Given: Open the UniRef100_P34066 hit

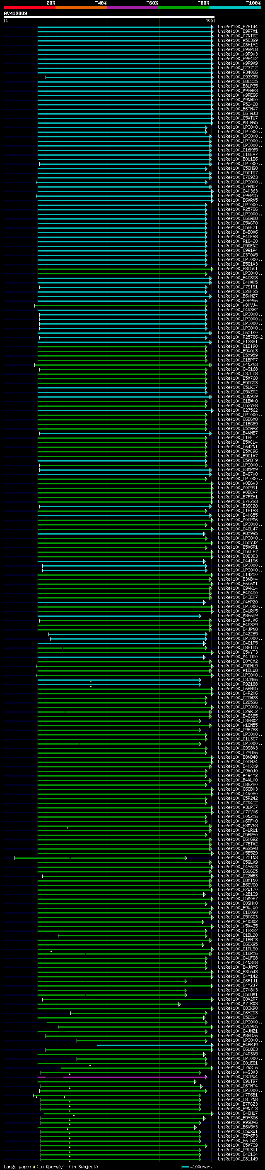Looking at the screenshot, I should [237, 73].
